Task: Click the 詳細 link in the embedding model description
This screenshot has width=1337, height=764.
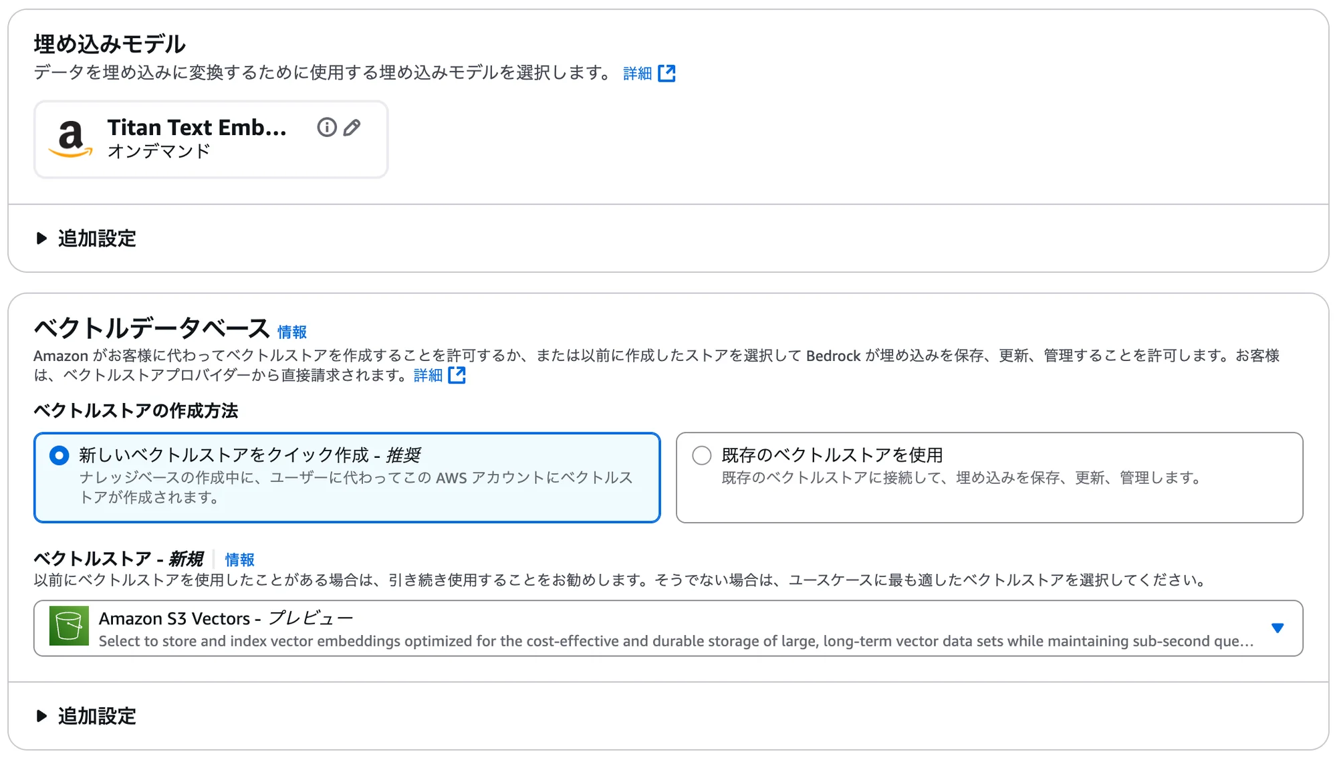Action: (x=635, y=73)
